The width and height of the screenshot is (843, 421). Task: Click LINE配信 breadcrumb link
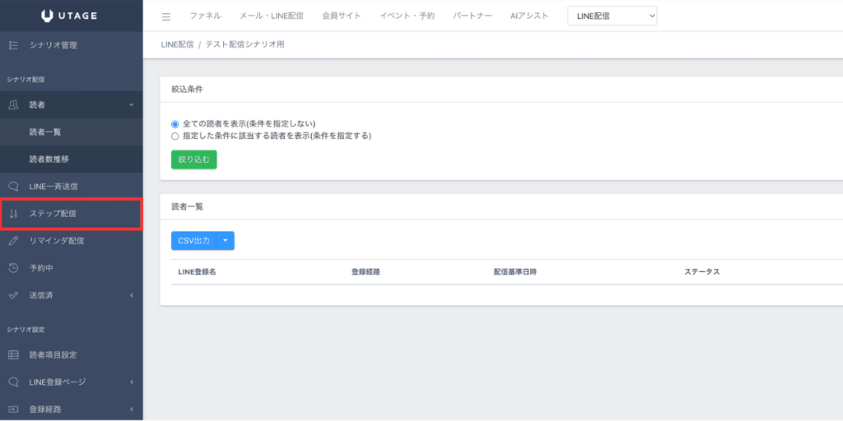coord(177,44)
